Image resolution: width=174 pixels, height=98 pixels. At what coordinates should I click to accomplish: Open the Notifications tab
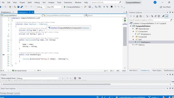click(x=169, y=71)
